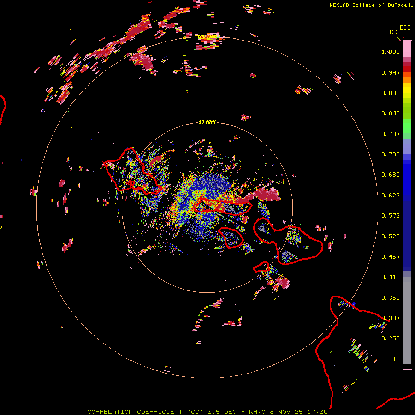The height and width of the screenshot is (415, 415).
Task: Pick the gray segment of the color bar
Action: 407,320
